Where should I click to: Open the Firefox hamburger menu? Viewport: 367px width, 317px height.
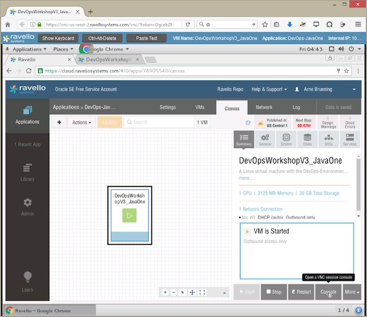click(x=358, y=24)
